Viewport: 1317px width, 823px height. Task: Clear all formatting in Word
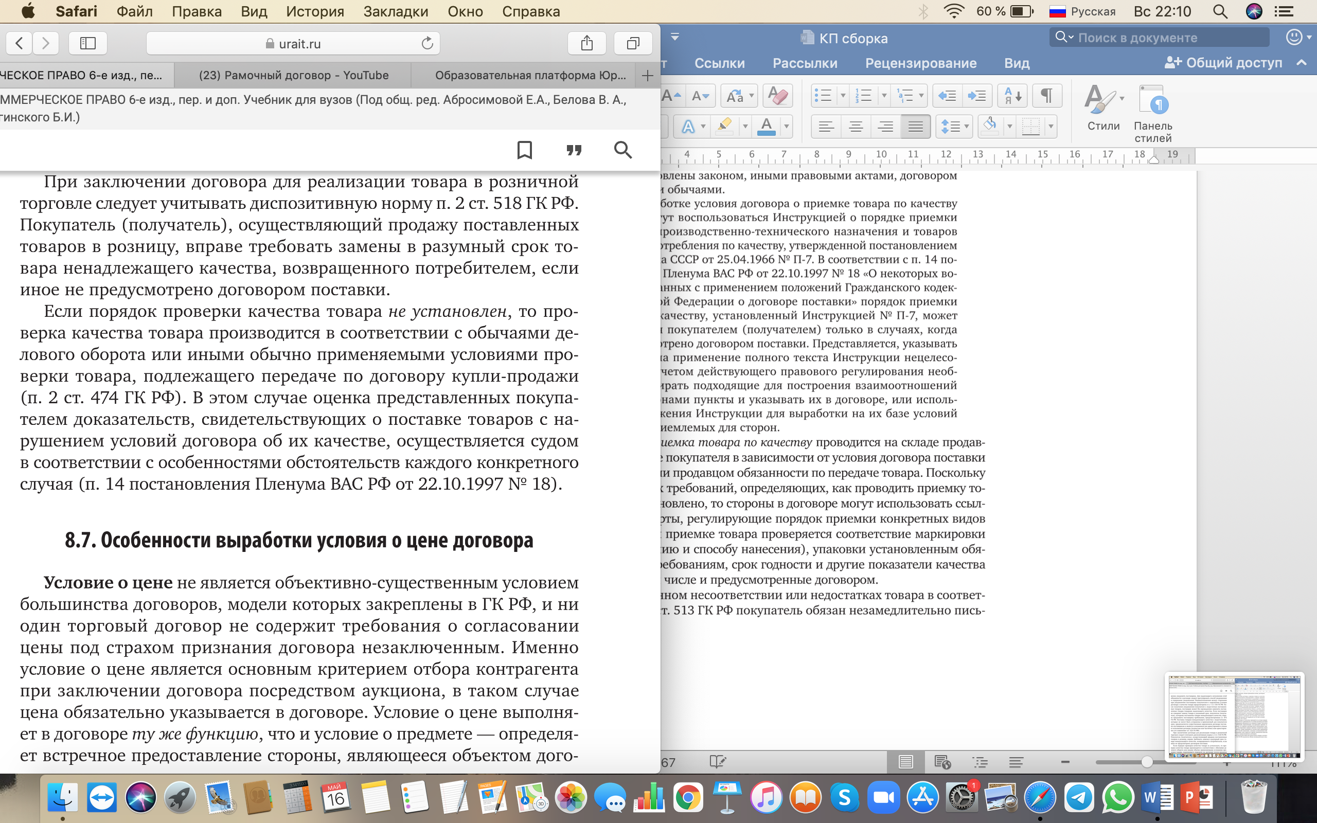(778, 96)
